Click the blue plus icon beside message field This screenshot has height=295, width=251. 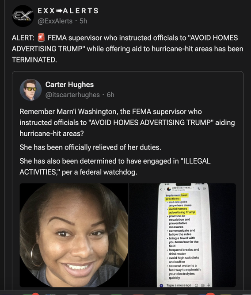click(161, 285)
